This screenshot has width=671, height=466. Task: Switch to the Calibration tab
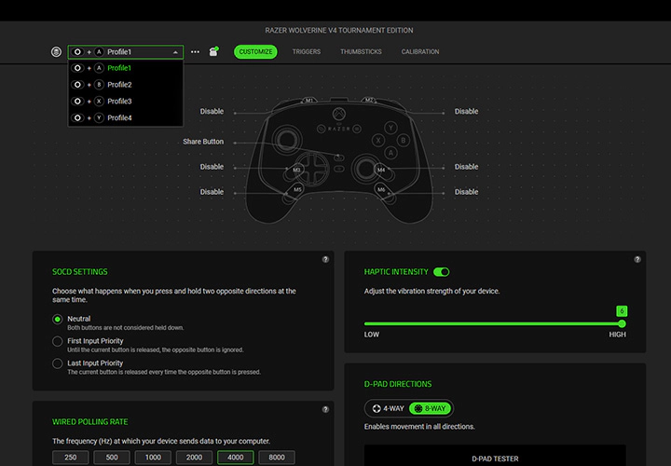[x=420, y=52]
